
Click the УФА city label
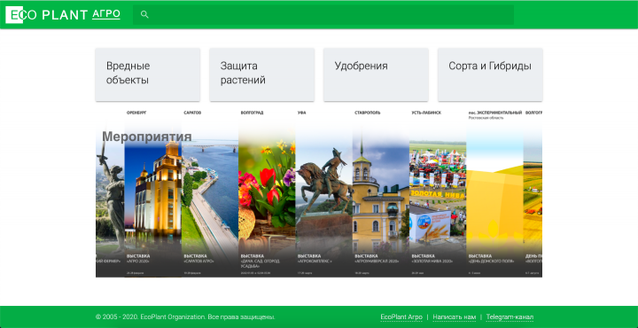(301, 113)
